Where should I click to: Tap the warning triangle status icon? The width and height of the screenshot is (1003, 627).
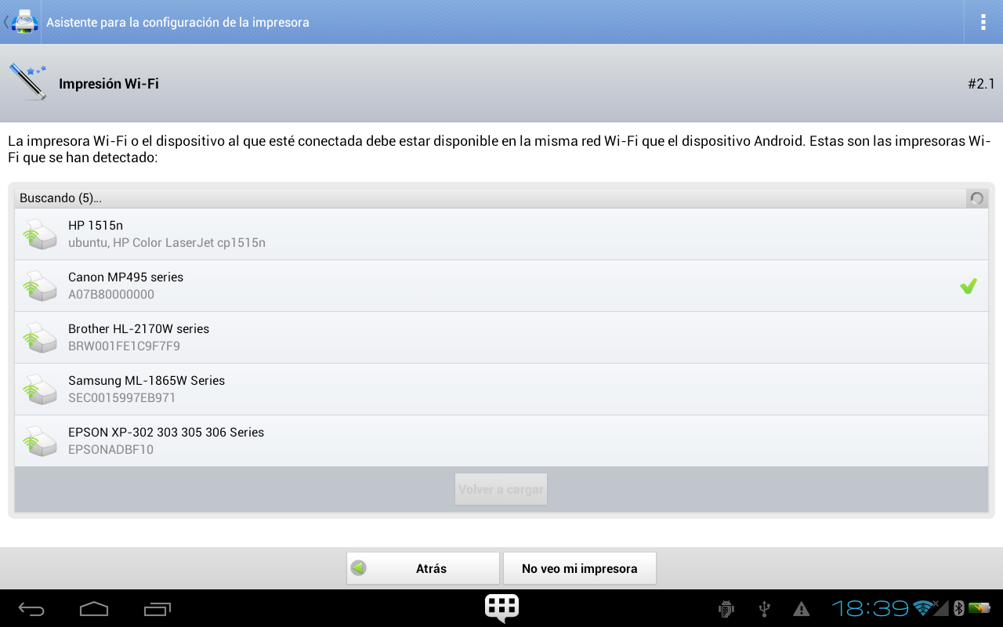click(801, 608)
